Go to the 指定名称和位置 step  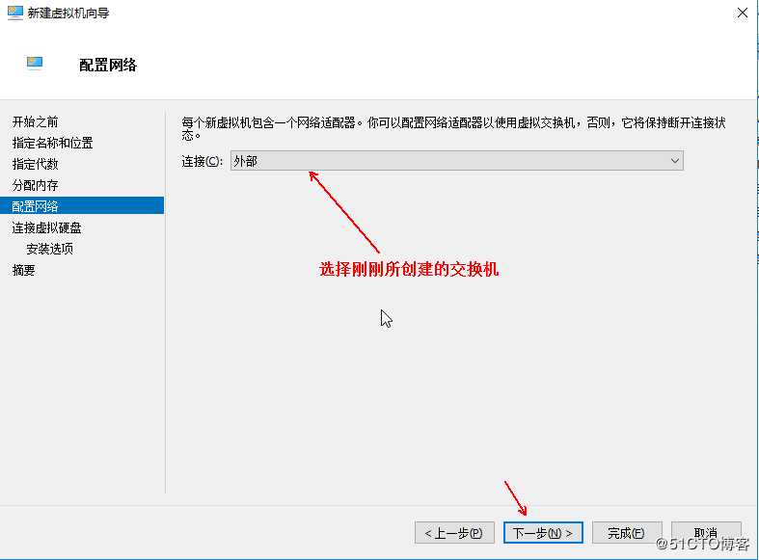(x=52, y=144)
